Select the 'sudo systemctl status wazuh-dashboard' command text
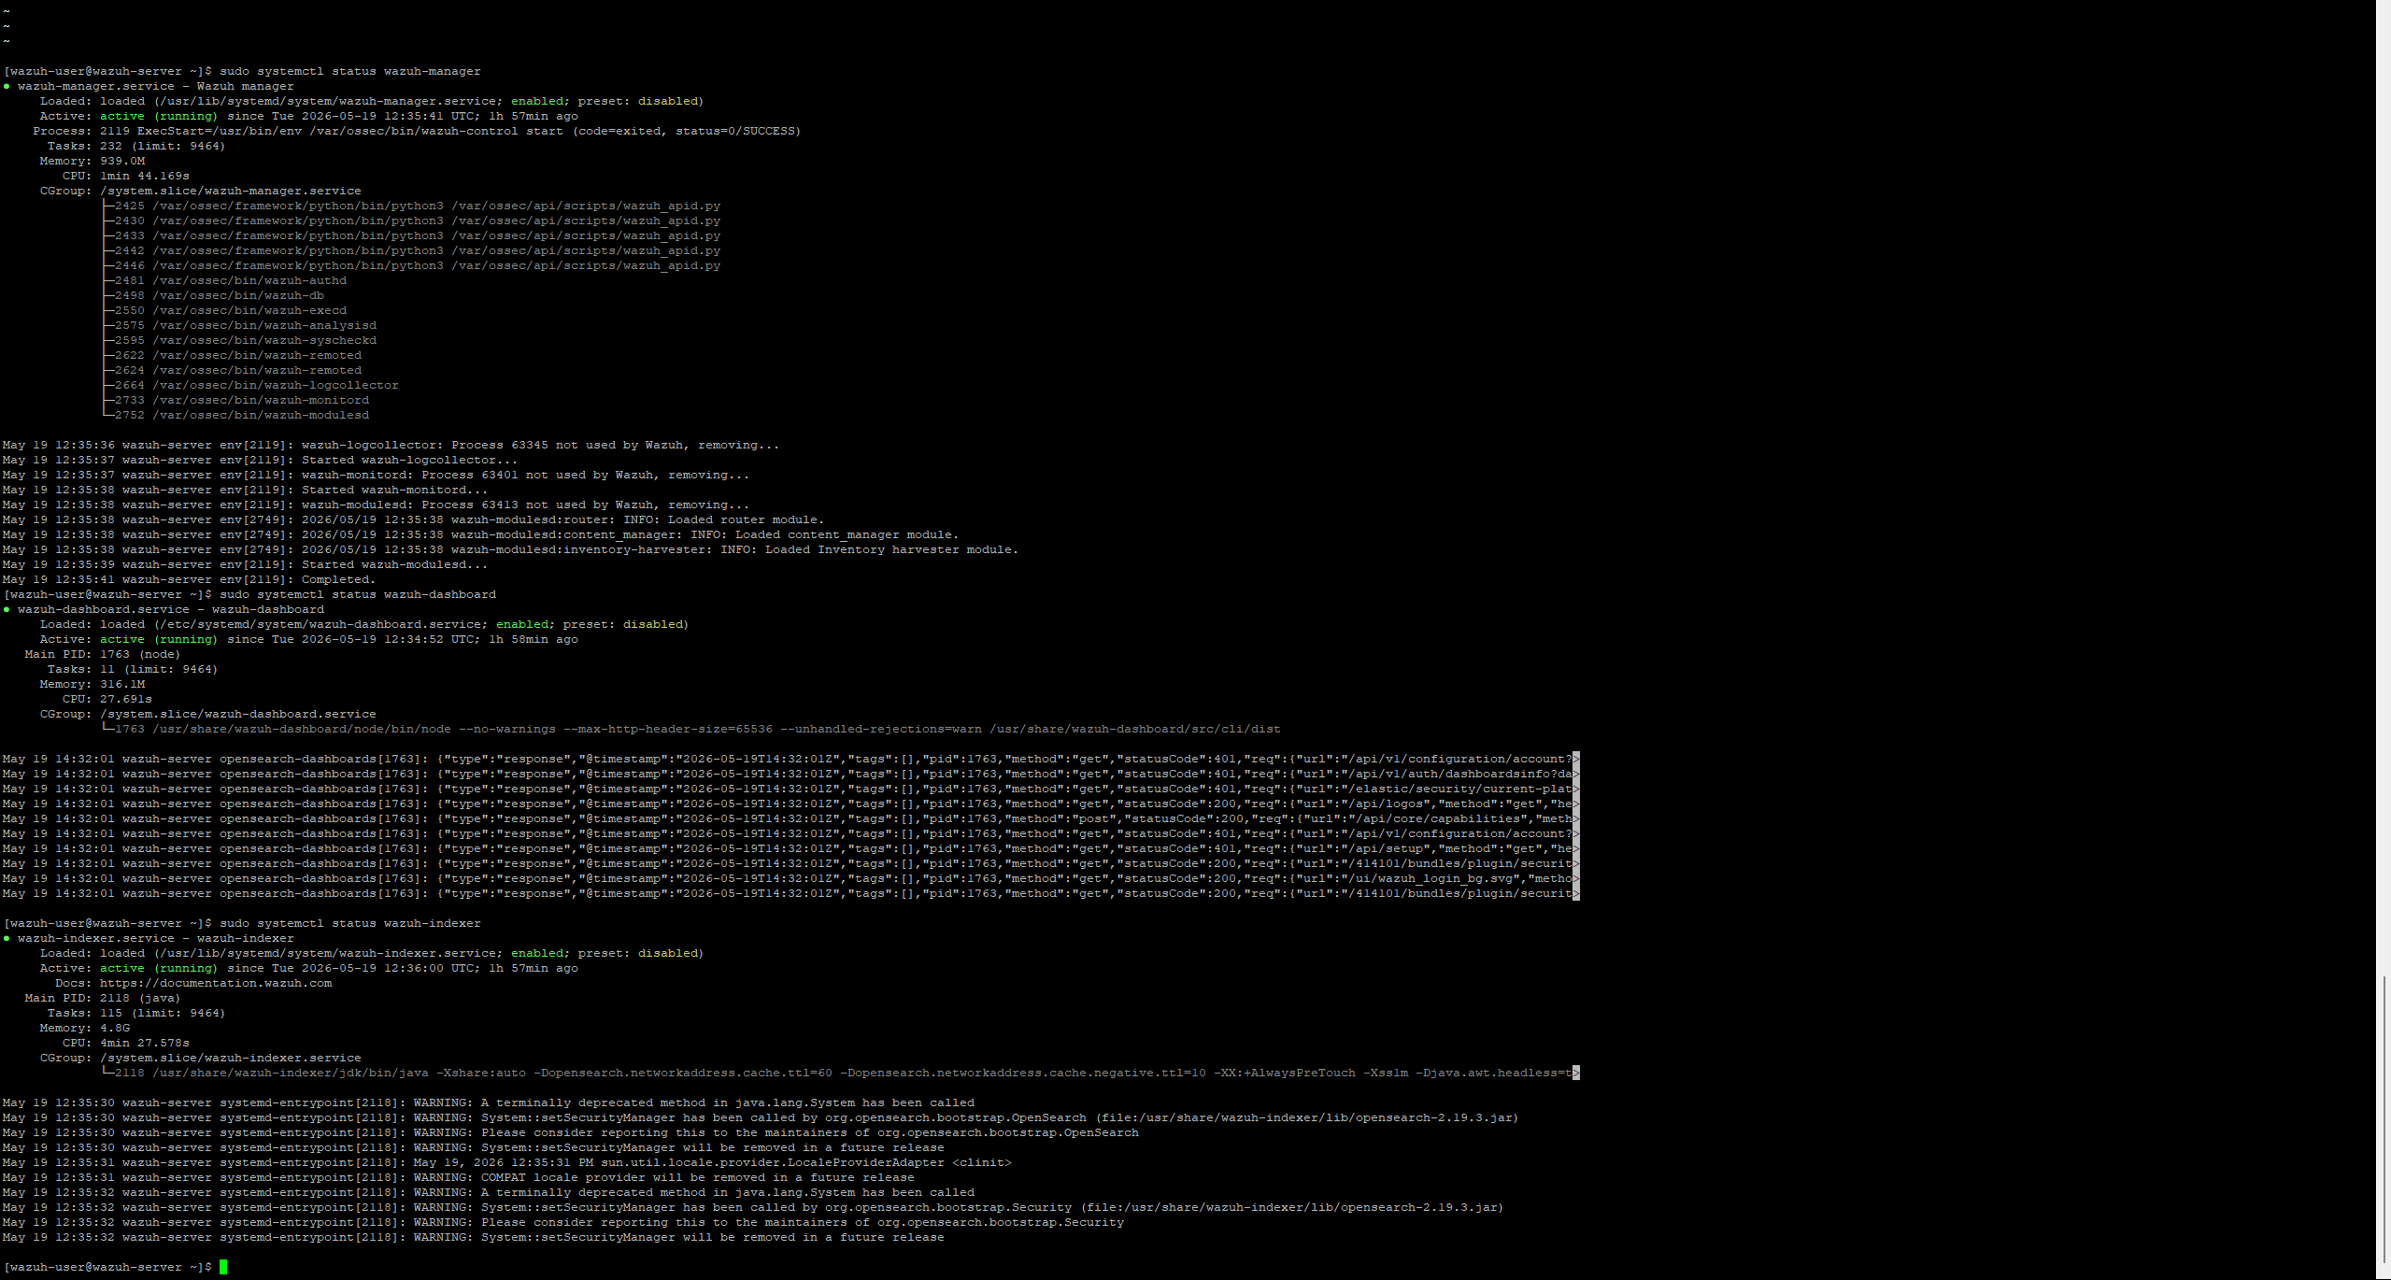 (358, 594)
